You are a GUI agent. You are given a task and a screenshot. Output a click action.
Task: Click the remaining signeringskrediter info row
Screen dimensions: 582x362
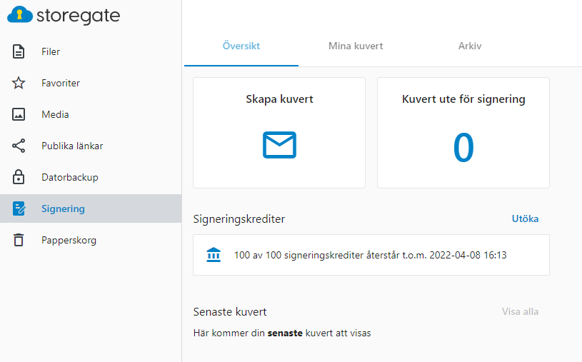tap(371, 255)
